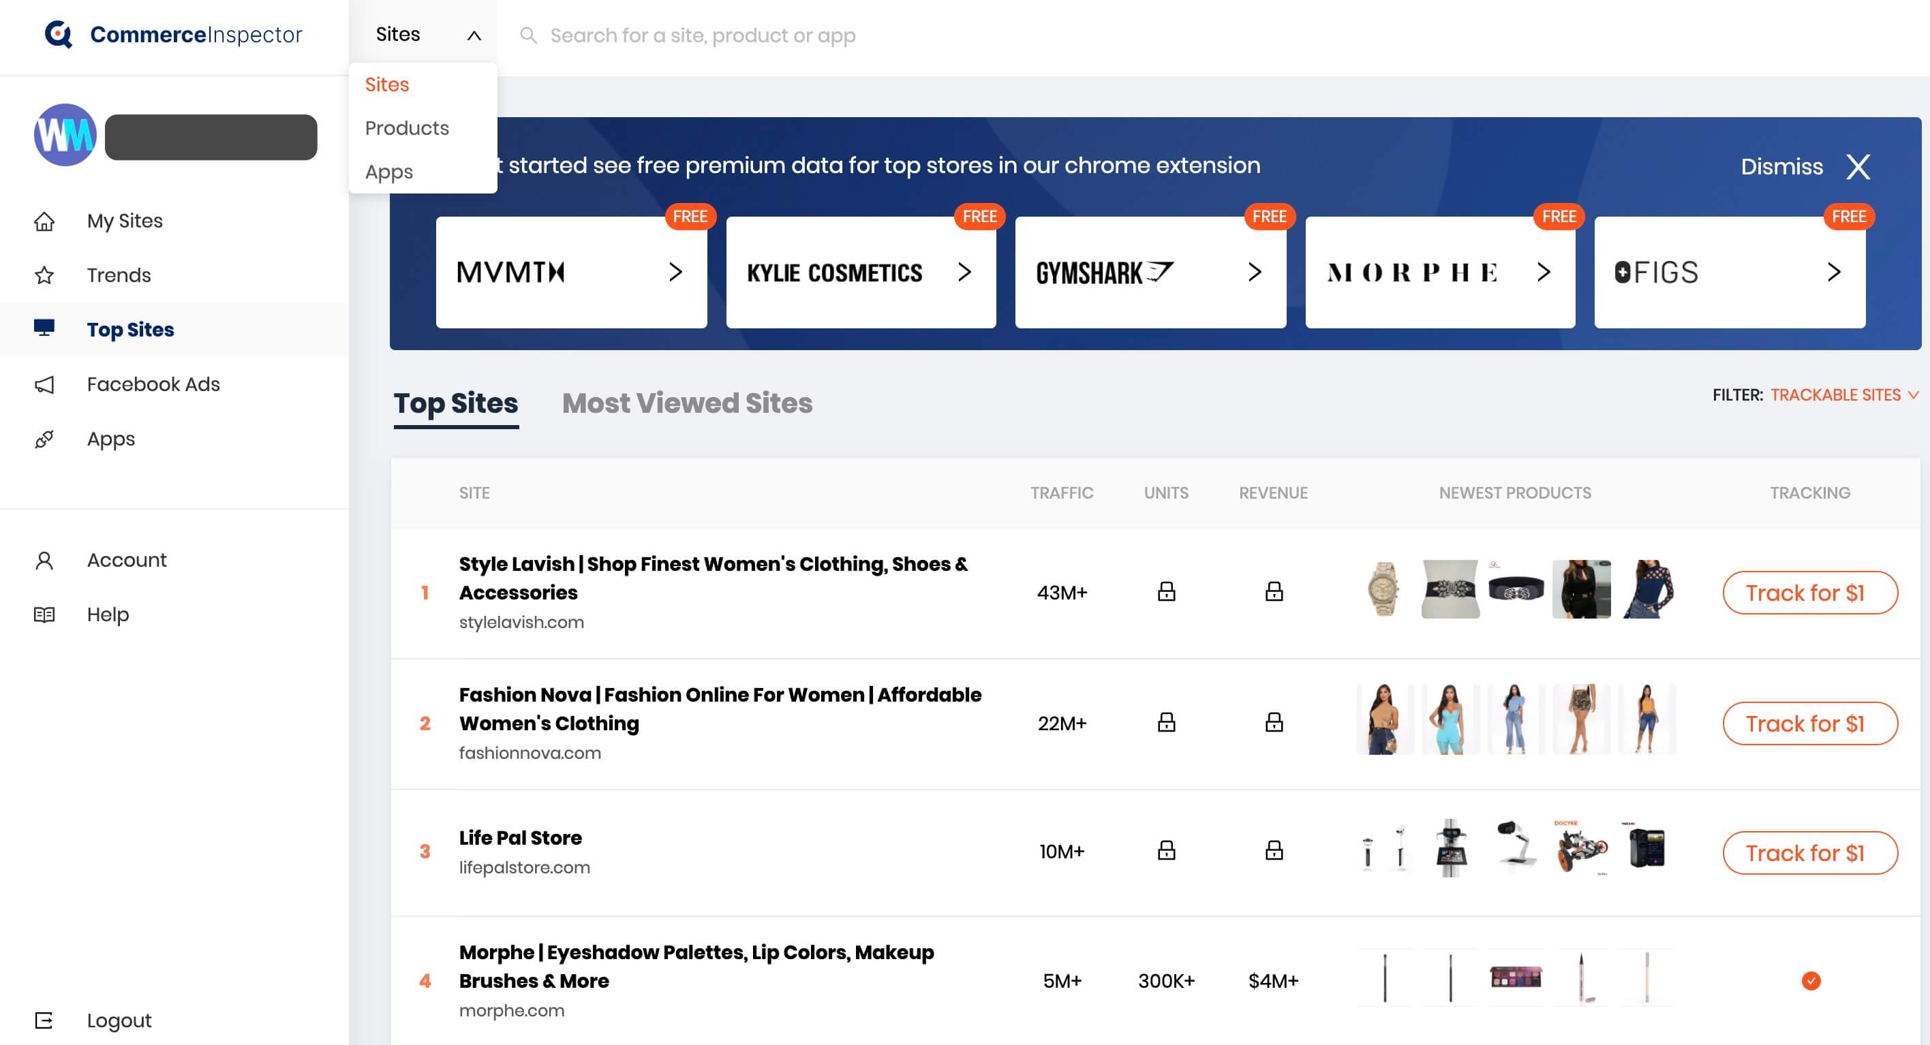This screenshot has height=1045, width=1930.
Task: Click the Fashion Nova site title
Action: click(x=719, y=708)
